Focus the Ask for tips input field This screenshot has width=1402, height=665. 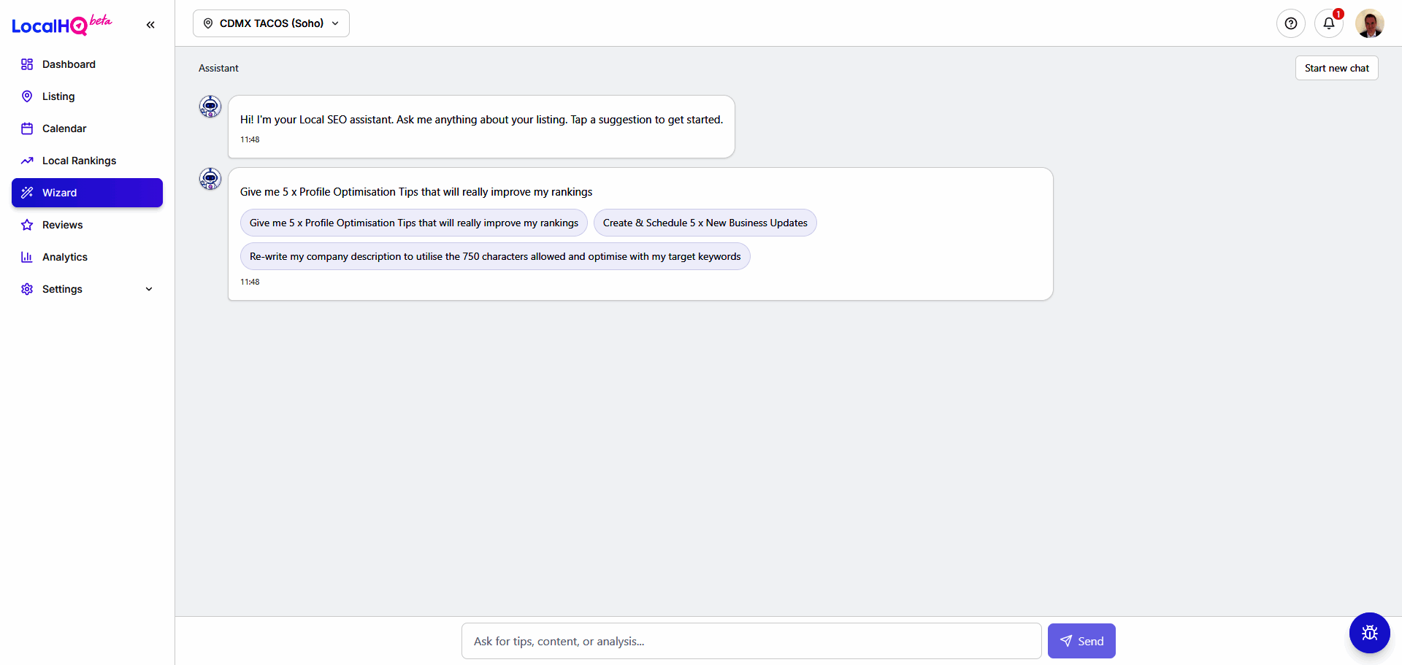751,641
